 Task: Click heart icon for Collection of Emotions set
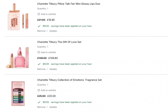click(x=39, y=90)
